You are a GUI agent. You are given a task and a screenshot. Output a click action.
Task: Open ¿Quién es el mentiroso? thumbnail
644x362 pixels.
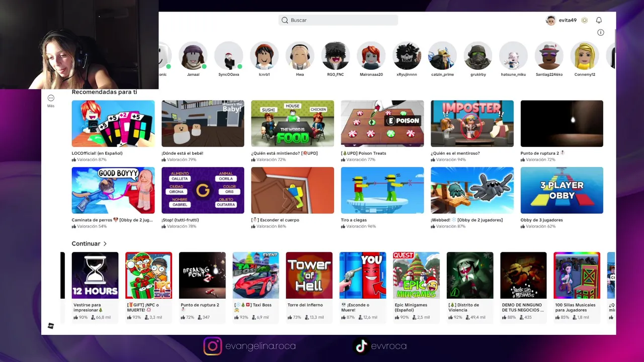[472, 124]
